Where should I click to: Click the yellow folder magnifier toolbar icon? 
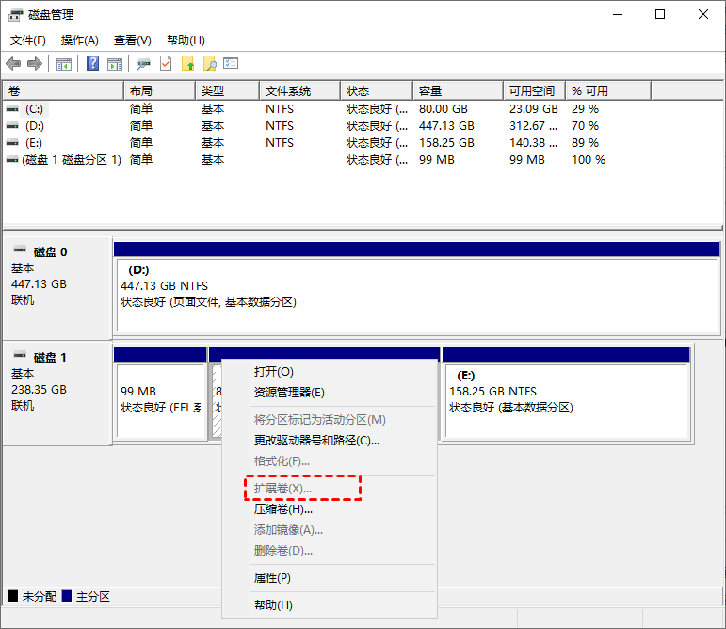209,63
